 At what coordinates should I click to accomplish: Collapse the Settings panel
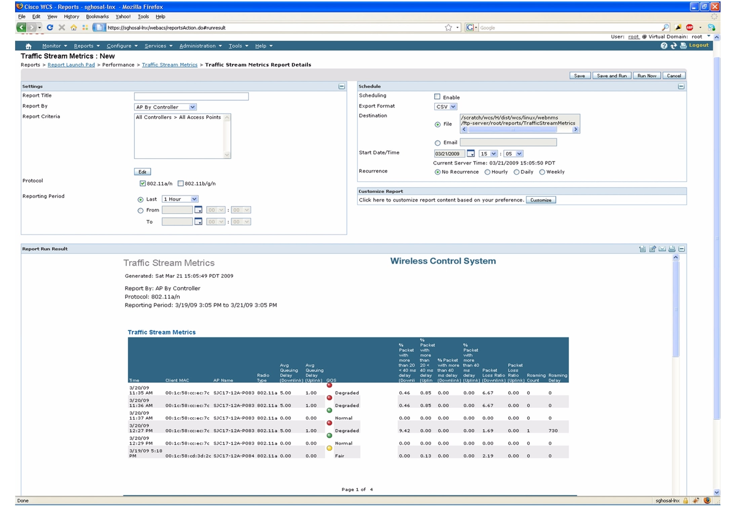tap(342, 86)
